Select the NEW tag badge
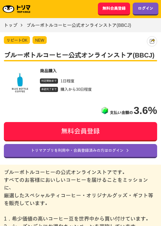Viewport: 161px width, 226px height. pos(40,40)
